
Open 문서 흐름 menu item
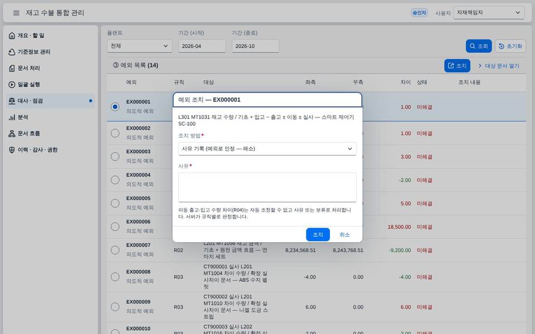click(x=51, y=134)
